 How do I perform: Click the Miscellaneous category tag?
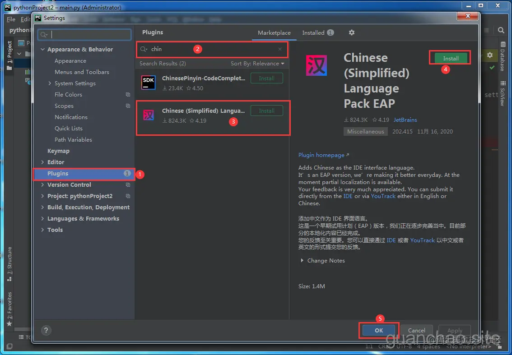coord(366,132)
